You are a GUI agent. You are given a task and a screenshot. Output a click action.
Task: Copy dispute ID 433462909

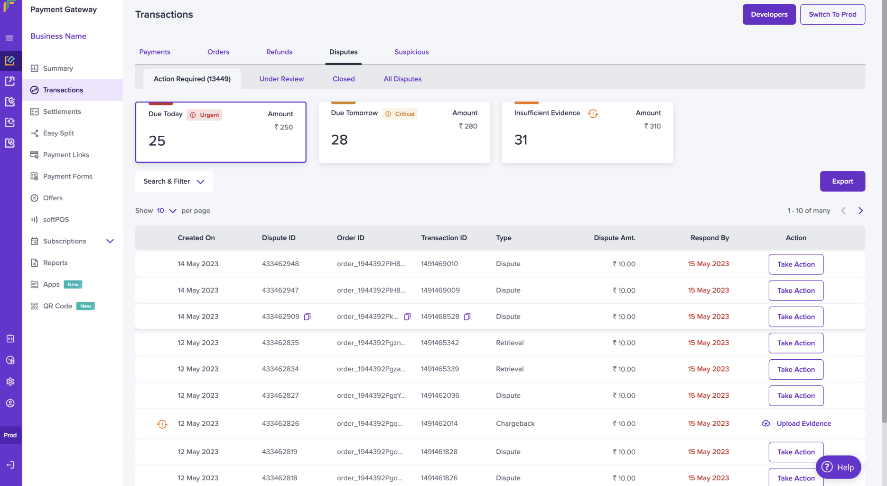[x=307, y=317]
